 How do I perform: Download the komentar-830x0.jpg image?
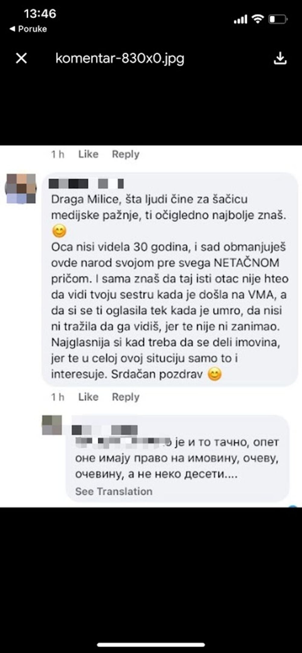pyautogui.click(x=280, y=58)
